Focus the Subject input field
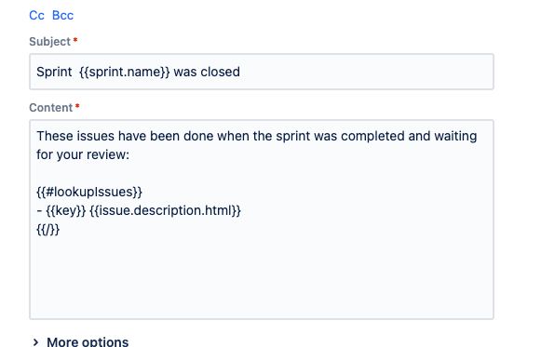This screenshot has width=541, height=347. (262, 72)
